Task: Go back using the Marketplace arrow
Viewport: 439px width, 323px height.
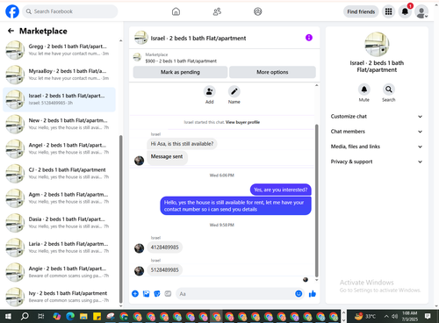Action: point(11,31)
